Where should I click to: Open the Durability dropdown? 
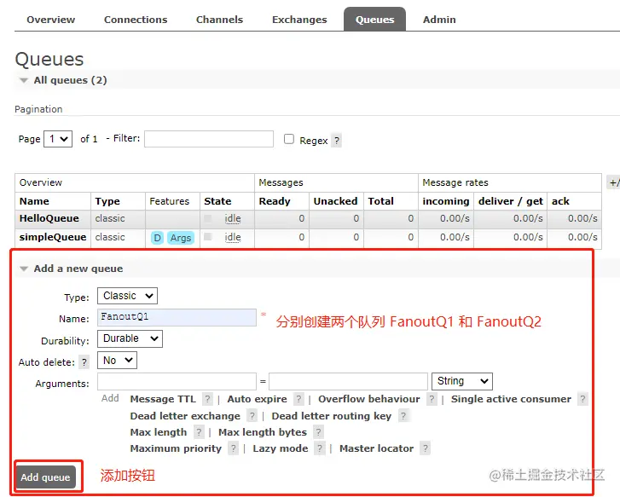[130, 338]
